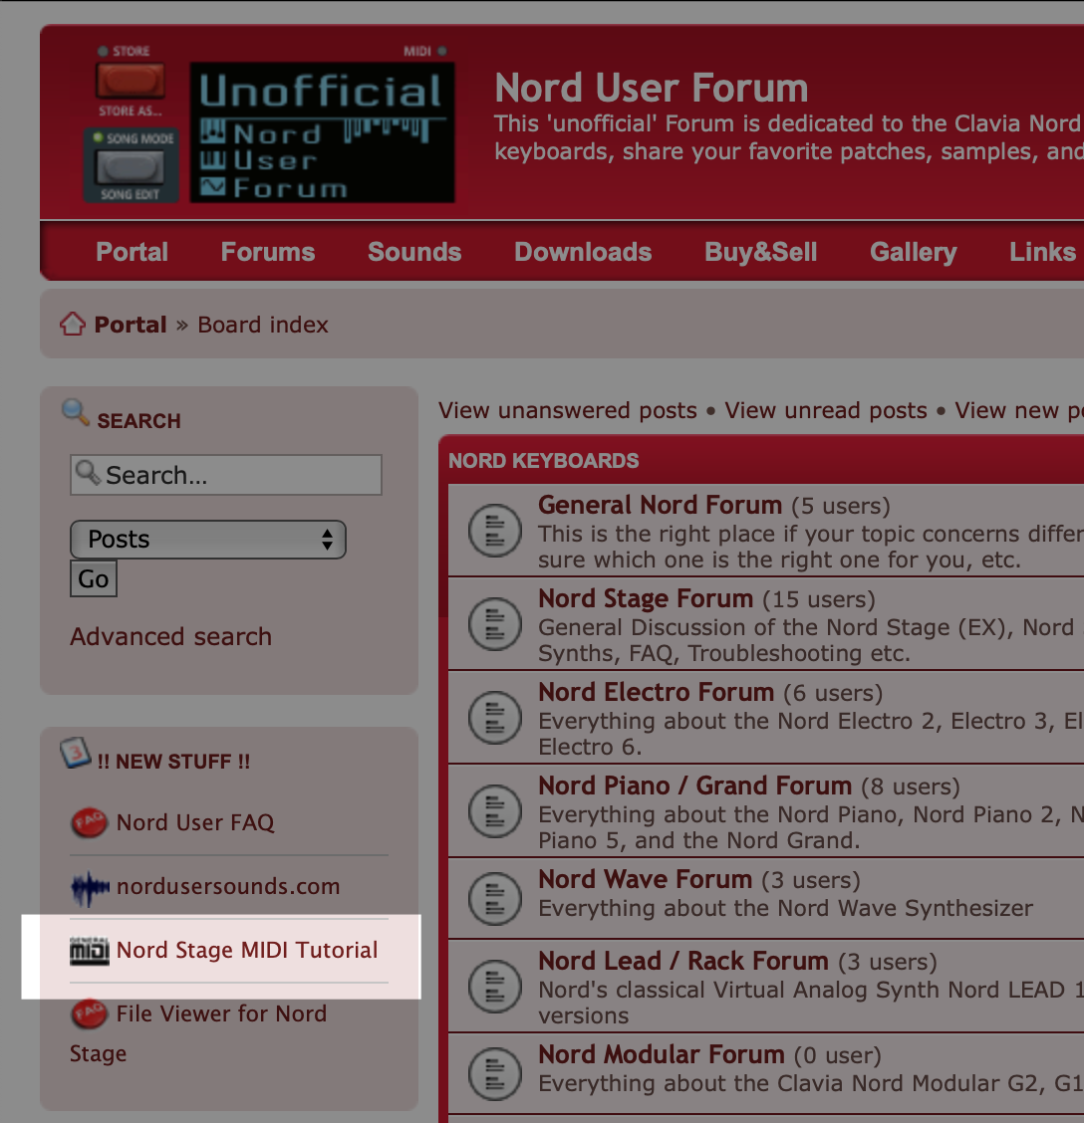The width and height of the screenshot is (1084, 1123).
Task: Click the forum icon for Nord Electro Forum
Action: coord(495,718)
